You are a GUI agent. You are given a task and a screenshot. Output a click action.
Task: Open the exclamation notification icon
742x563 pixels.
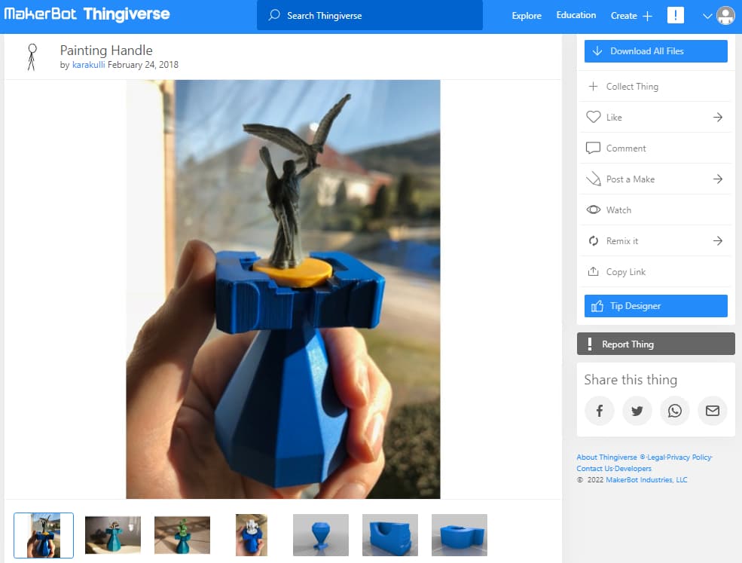(675, 15)
